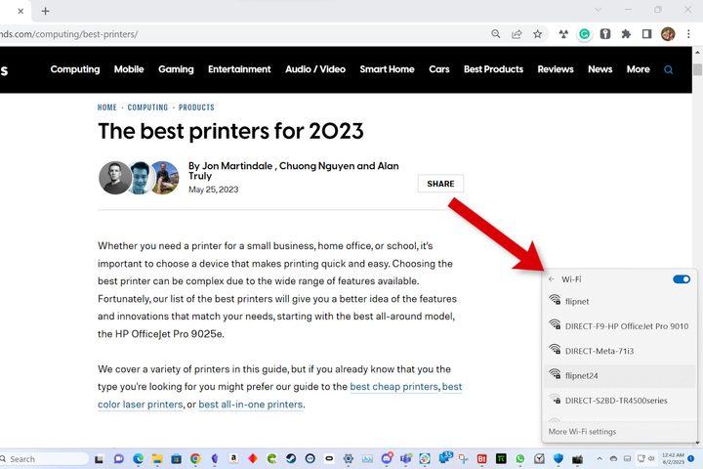The height and width of the screenshot is (469, 703).
Task: Select the flipnet24 Wi-Fi network
Action: click(620, 375)
